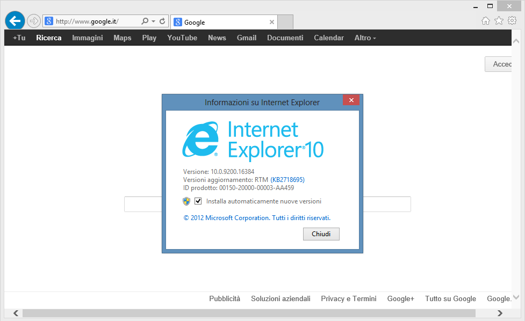
Task: Expand the Altro dropdown menu
Action: [365, 38]
